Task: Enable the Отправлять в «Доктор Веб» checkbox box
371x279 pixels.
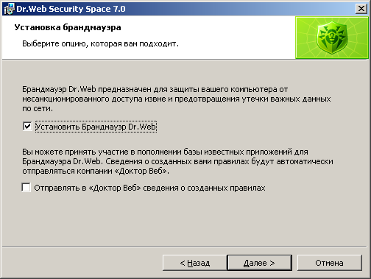Action: click(x=26, y=188)
